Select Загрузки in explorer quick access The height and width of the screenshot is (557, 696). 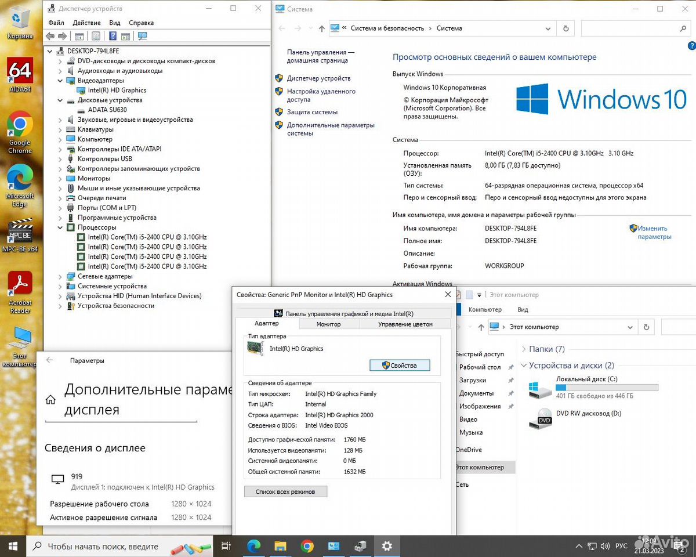(473, 381)
